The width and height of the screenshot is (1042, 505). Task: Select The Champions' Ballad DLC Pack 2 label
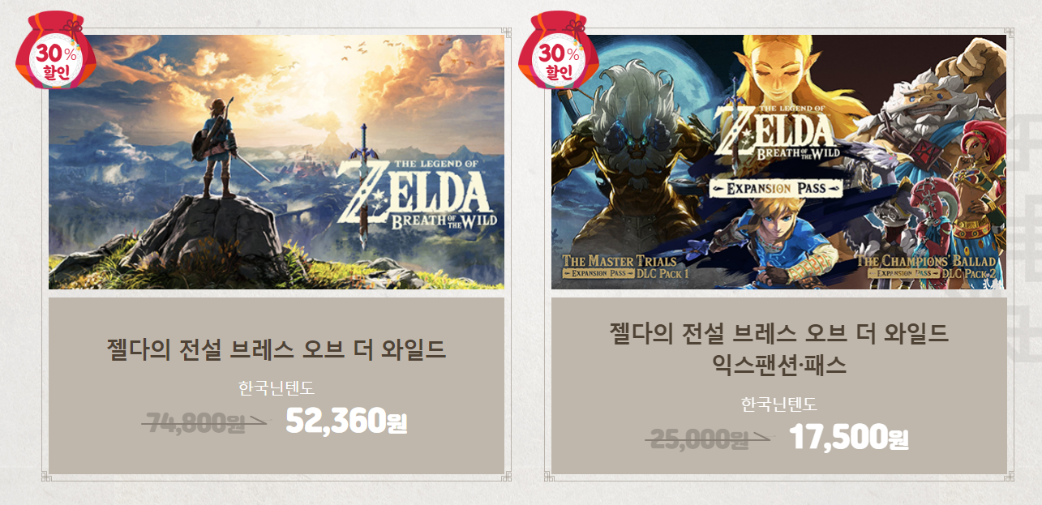930,267
